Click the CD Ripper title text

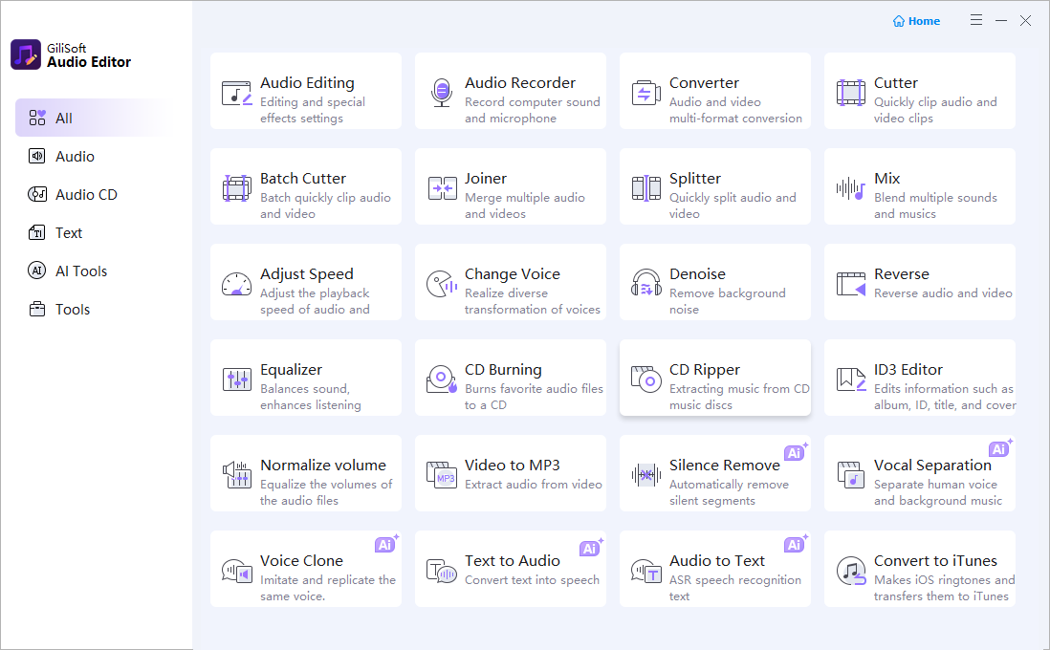705,370
